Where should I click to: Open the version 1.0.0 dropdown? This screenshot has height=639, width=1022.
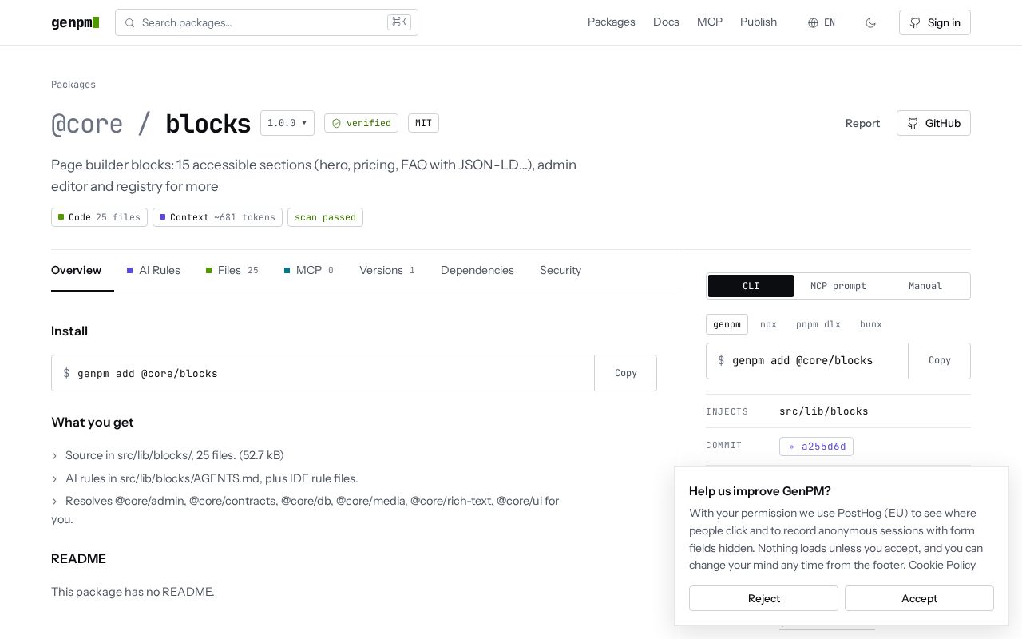click(287, 123)
